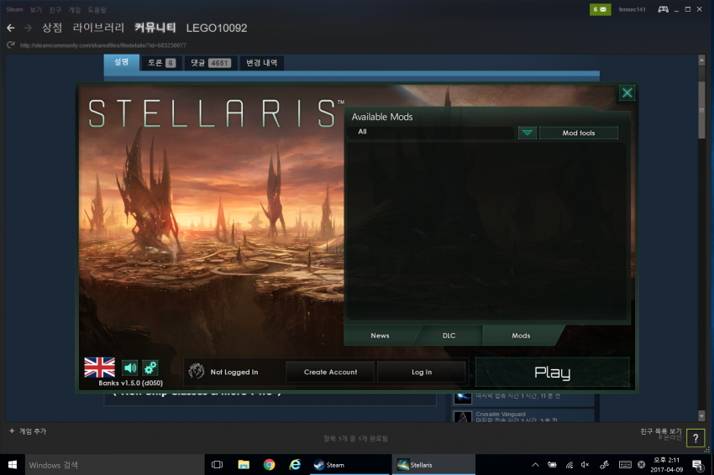Open the Windows Start menu
The width and height of the screenshot is (714, 475).
point(13,465)
